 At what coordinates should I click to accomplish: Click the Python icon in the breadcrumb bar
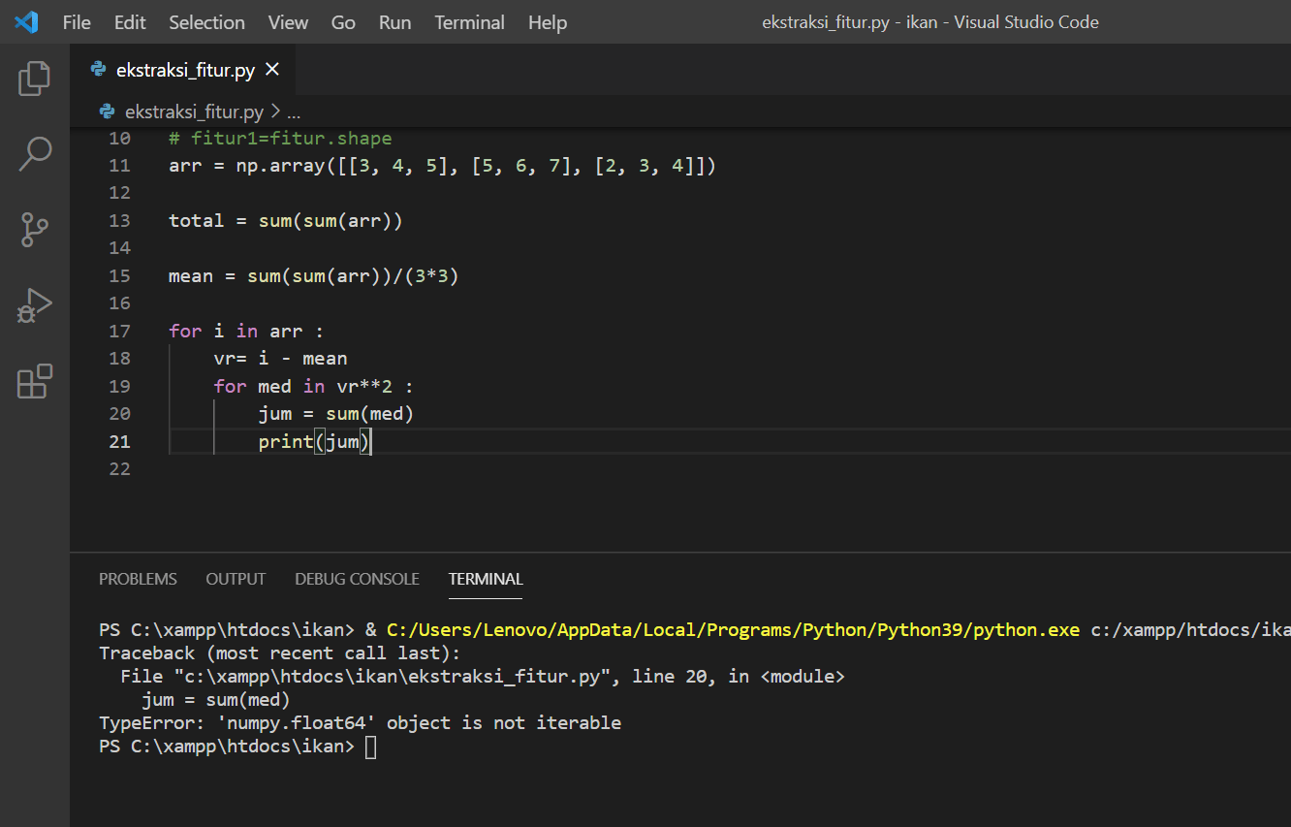[107, 111]
